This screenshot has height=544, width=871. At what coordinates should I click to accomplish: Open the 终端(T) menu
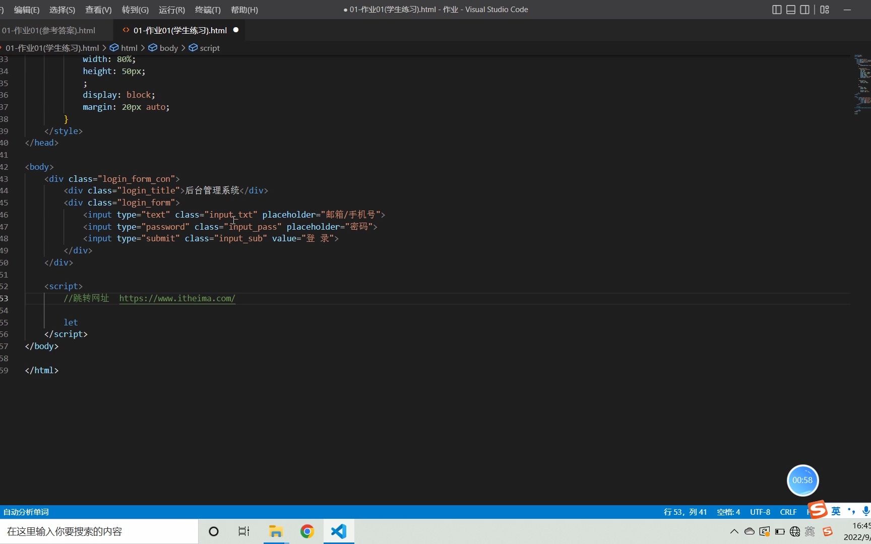(x=208, y=10)
